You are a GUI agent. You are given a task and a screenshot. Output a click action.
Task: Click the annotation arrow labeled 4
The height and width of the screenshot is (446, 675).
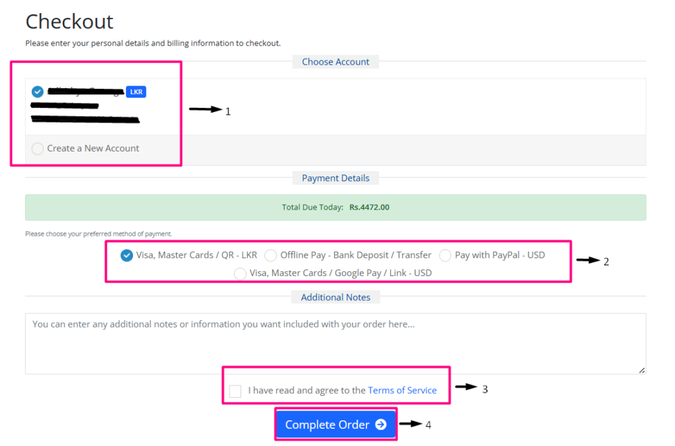click(410, 424)
